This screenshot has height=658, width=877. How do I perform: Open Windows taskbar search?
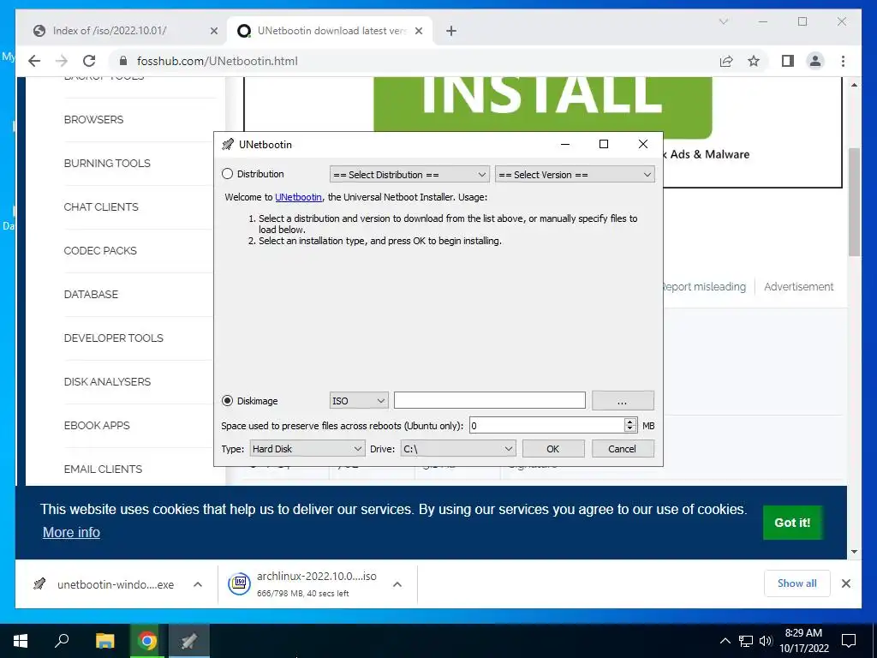[62, 641]
